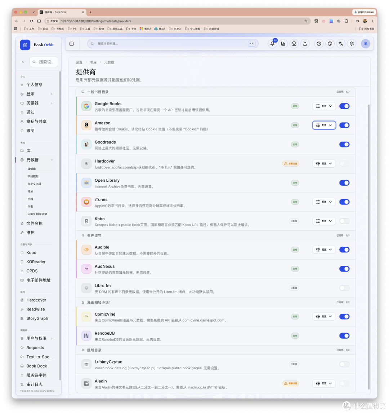Open the help question mark icon
Image resolution: width=389 pixels, height=414 pixels.
319,44
